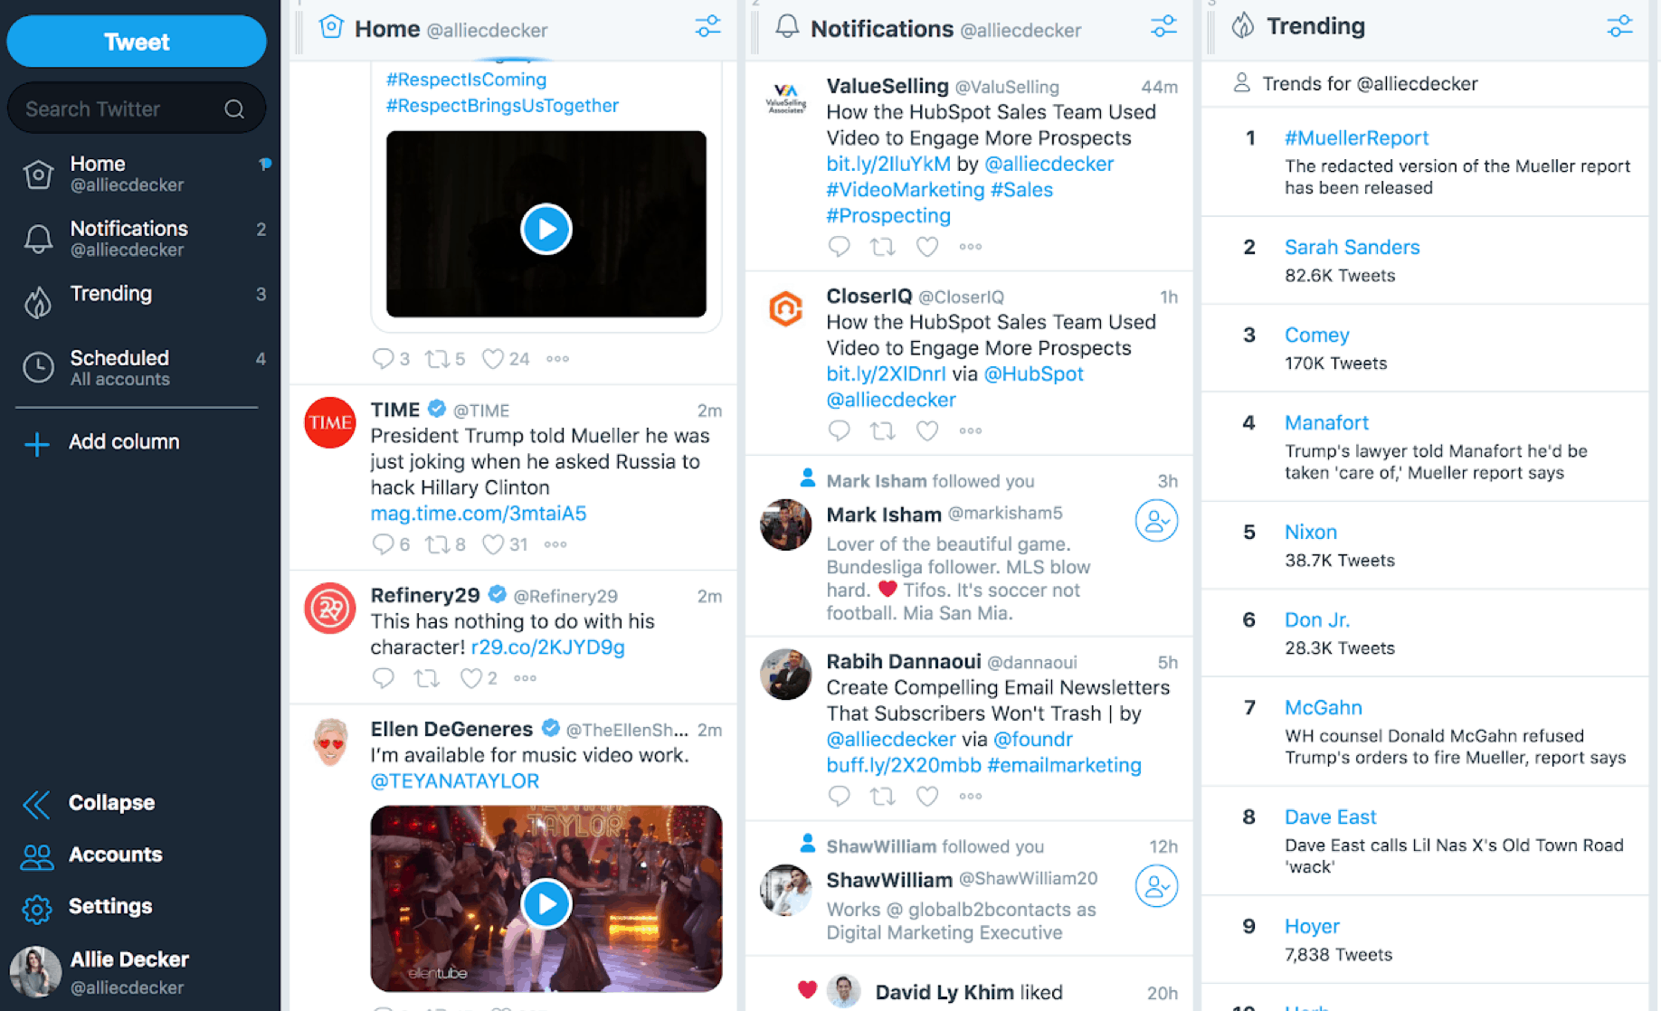Open @TEYANATAYLOR mention

pos(454,781)
